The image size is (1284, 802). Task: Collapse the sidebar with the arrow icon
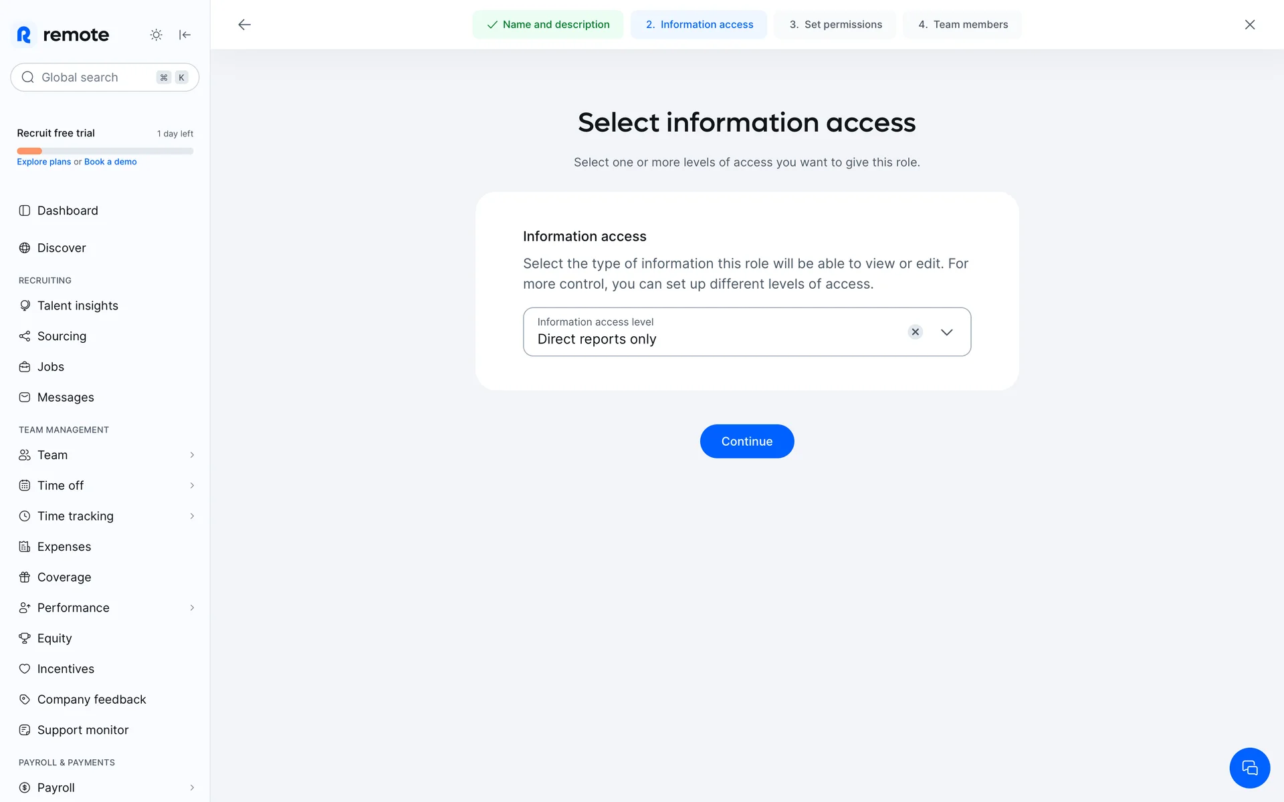pos(185,35)
